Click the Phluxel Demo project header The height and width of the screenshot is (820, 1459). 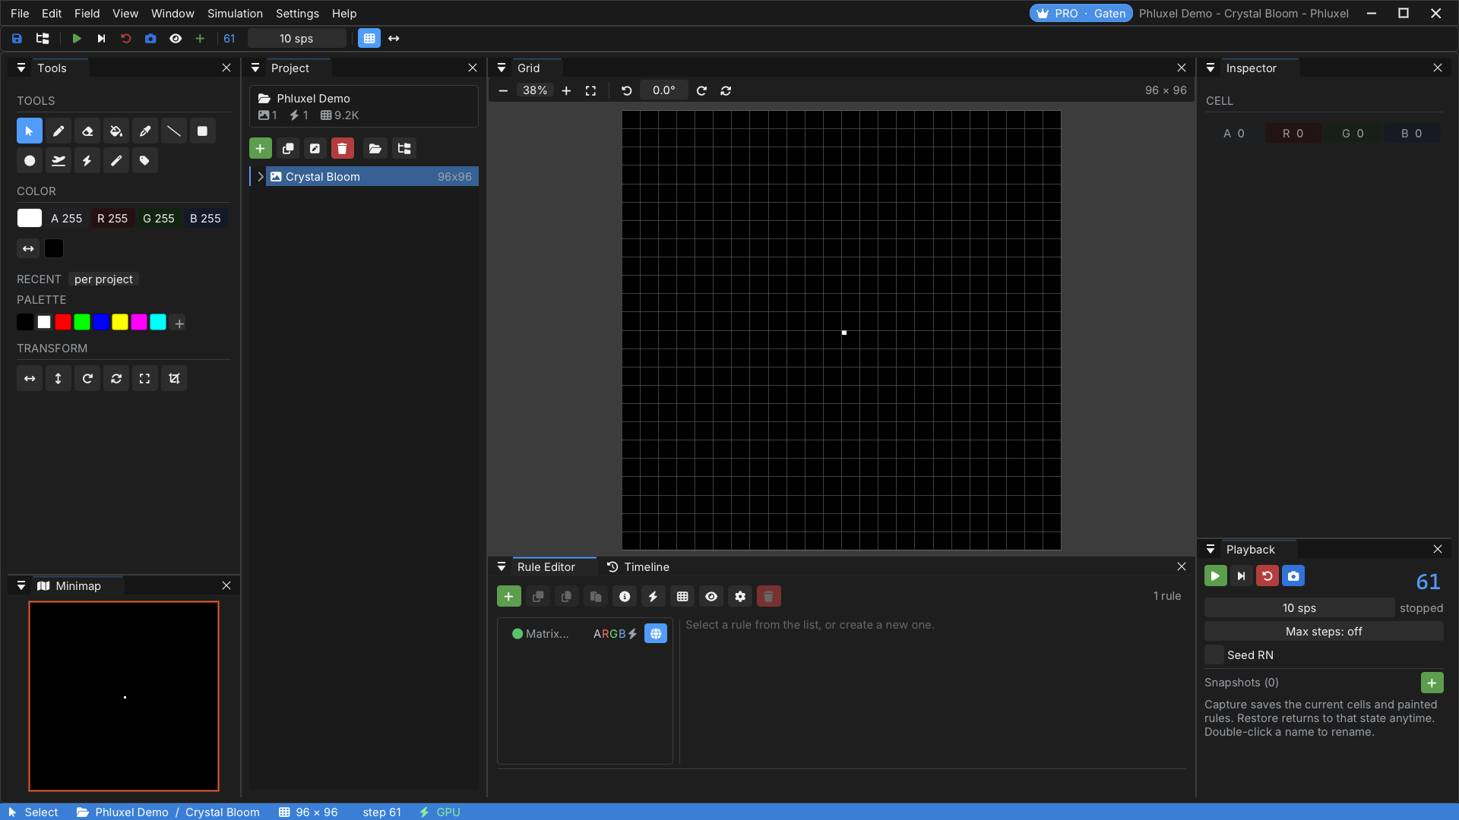point(364,106)
